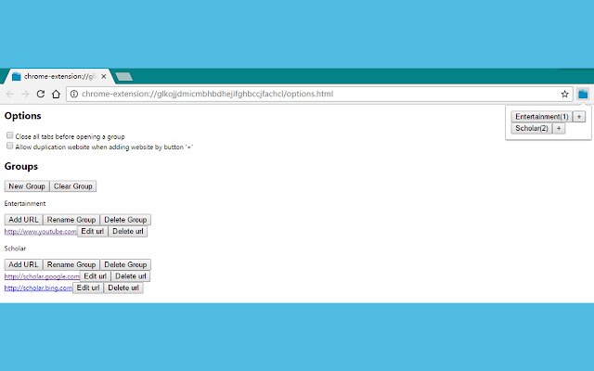
Task: Go to the home page icon
Action: 56,94
